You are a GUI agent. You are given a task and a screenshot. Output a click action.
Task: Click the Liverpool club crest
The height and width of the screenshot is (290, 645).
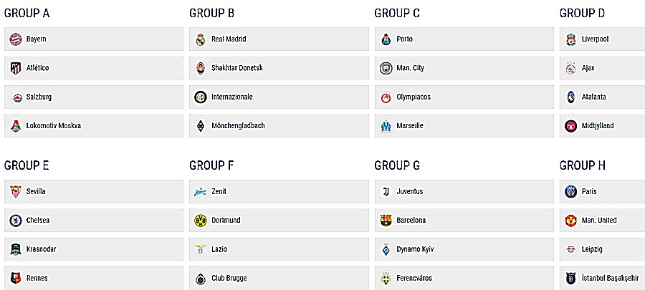pos(570,39)
